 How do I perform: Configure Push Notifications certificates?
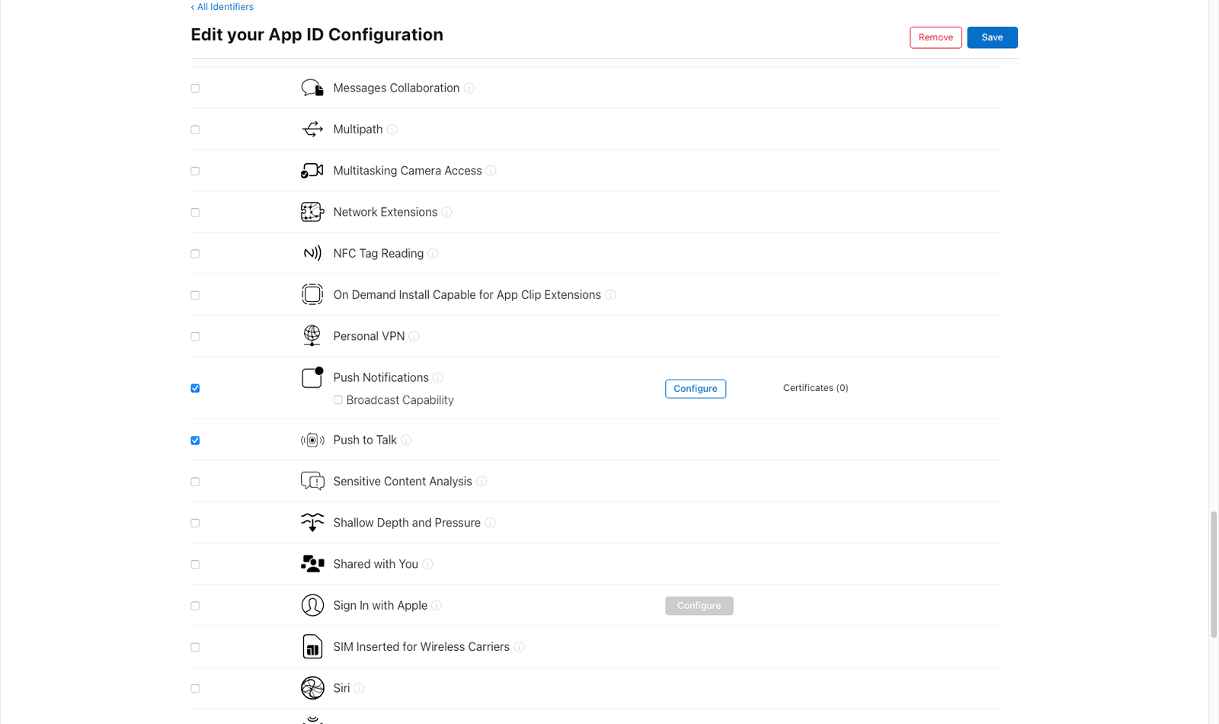[695, 389]
